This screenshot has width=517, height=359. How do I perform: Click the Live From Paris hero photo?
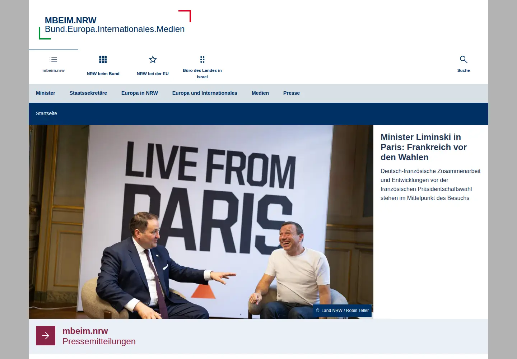(x=201, y=222)
